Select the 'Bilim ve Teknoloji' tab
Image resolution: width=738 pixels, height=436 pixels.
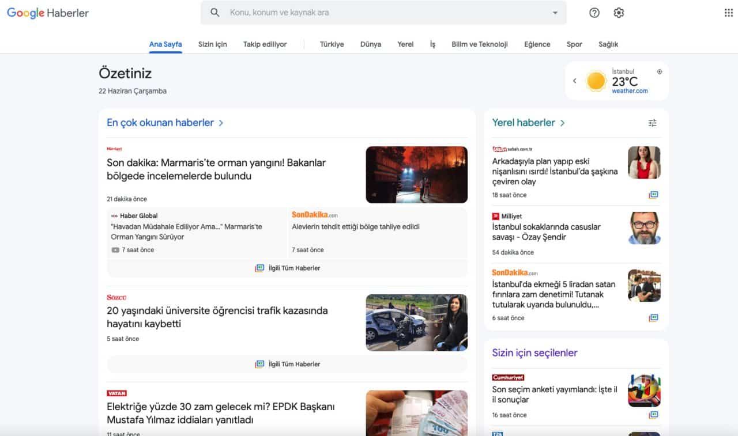[479, 44]
